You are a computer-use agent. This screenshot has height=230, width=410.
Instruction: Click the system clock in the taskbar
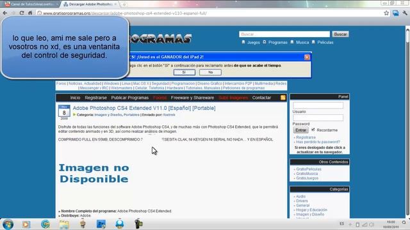(391, 224)
